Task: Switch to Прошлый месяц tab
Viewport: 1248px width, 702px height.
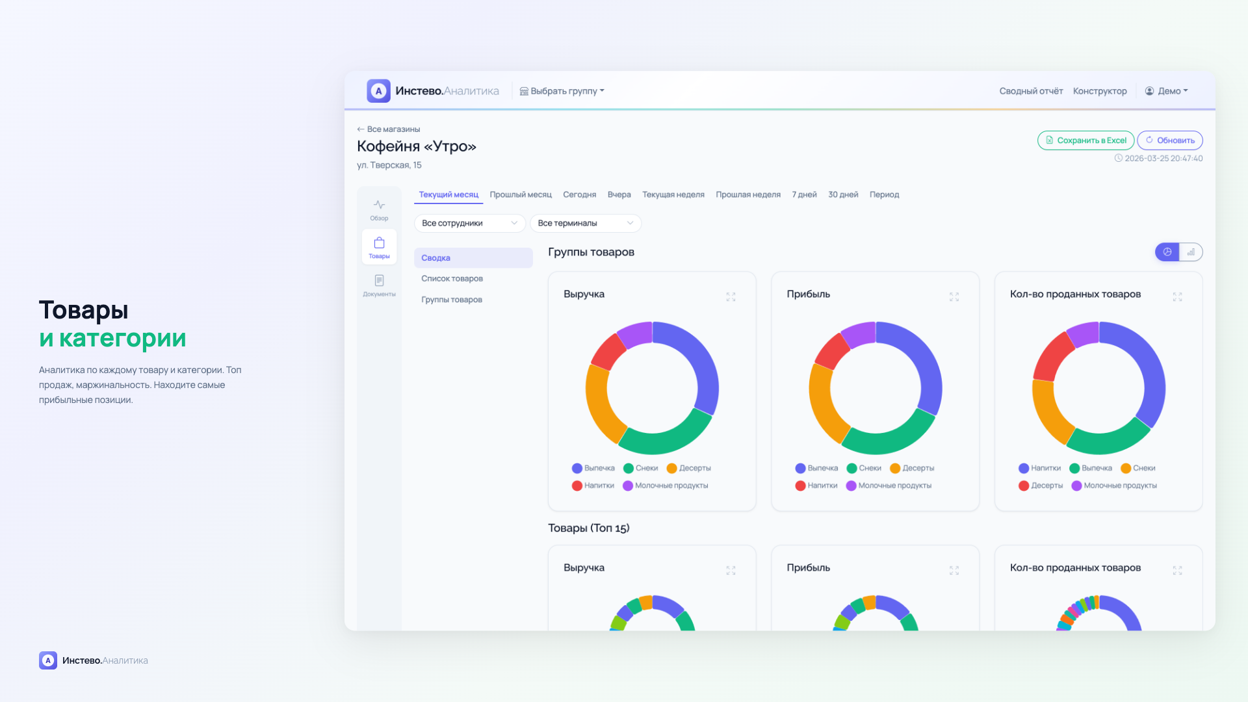Action: pyautogui.click(x=520, y=194)
